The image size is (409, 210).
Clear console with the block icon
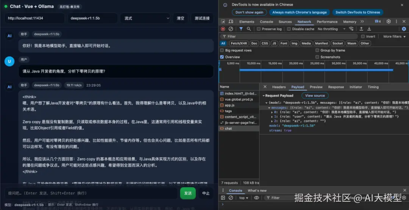click(231, 198)
